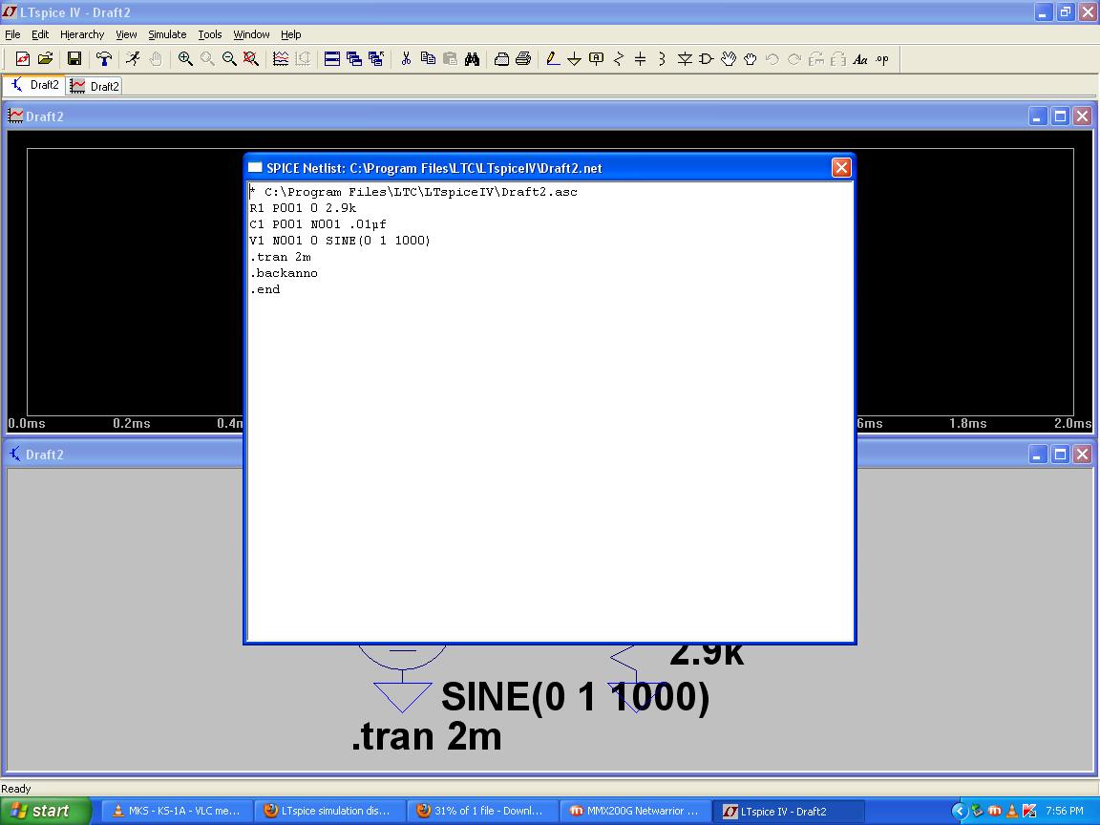Screen dimensions: 1100x825
Task: Click the R1 line in the netlist
Action: 303,208
